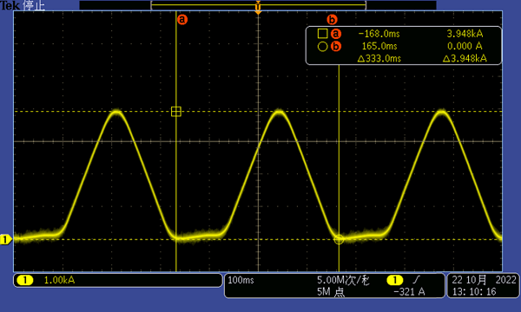Click the 5.00M sample rate readout
This screenshot has width=521, height=312.
click(343, 281)
